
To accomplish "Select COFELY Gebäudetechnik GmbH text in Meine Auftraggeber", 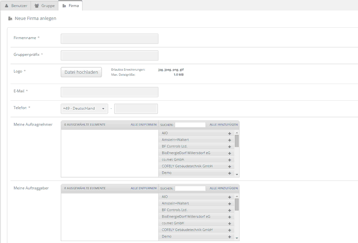I will [187, 230].
